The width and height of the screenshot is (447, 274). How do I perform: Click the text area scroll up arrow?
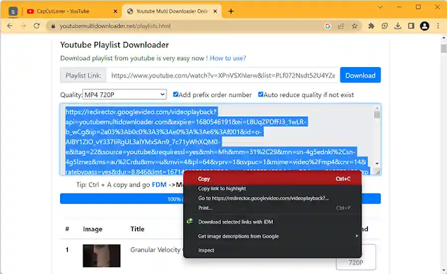pos(377,108)
